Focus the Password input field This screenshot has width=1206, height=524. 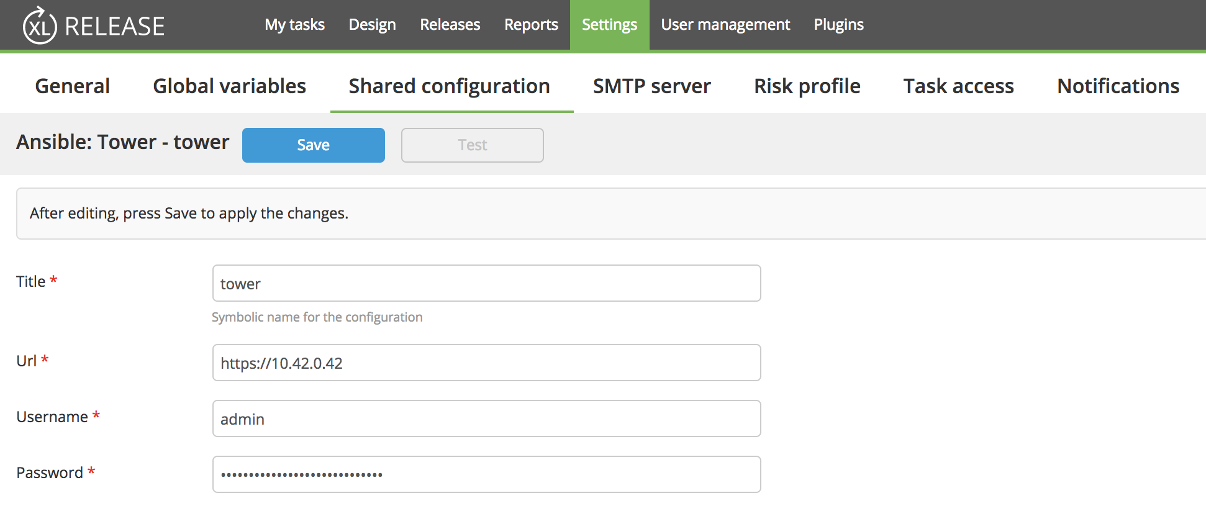click(x=486, y=474)
